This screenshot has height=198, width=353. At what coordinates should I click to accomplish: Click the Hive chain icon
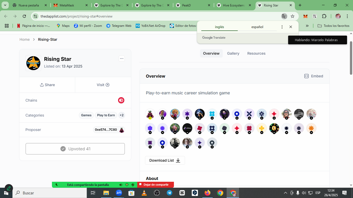[121, 100]
